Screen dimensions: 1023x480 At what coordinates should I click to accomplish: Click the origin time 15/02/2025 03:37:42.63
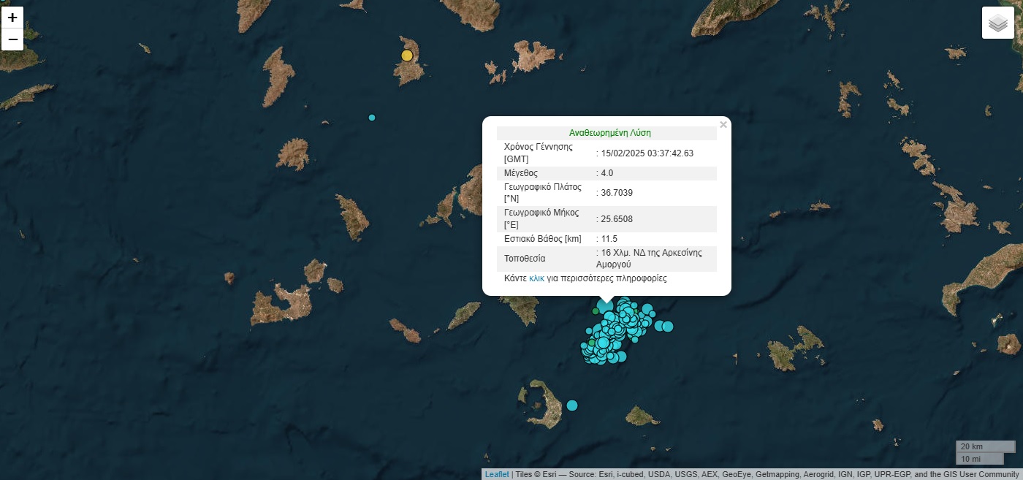pyautogui.click(x=647, y=153)
